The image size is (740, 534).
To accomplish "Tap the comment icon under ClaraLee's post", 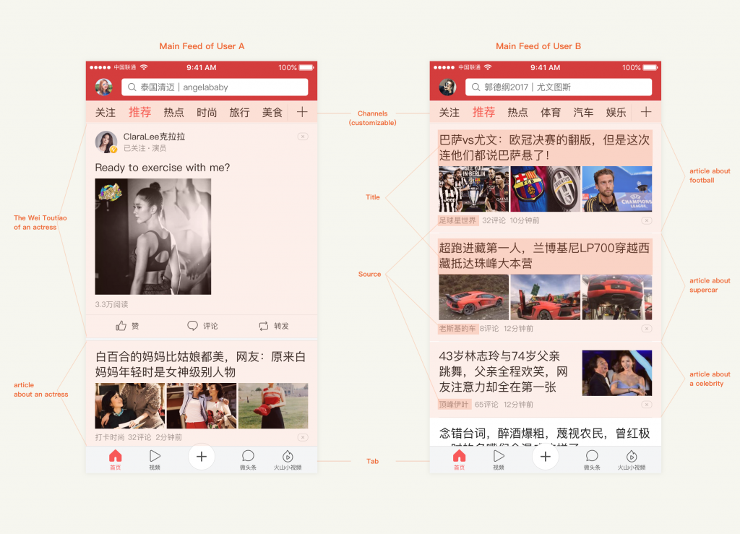I will click(193, 326).
